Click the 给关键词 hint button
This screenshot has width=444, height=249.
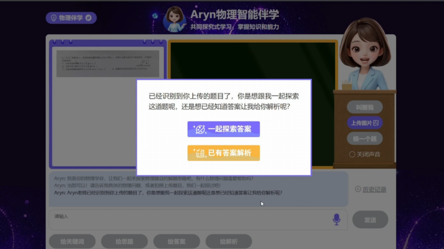point(72,242)
